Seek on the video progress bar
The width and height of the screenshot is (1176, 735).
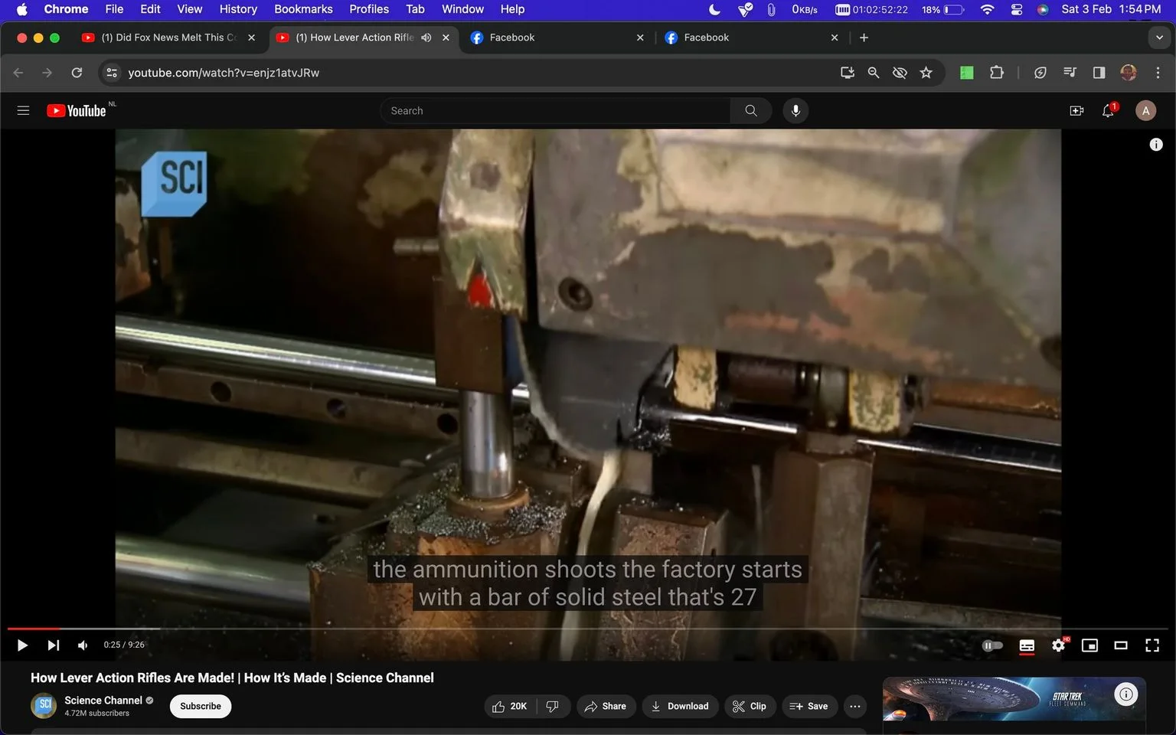pos(588,629)
